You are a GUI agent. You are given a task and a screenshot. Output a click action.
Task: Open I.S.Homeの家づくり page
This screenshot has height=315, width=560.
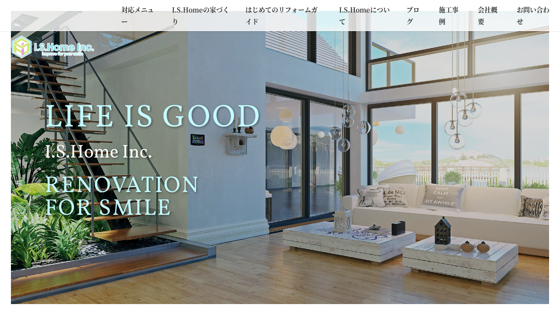[200, 16]
